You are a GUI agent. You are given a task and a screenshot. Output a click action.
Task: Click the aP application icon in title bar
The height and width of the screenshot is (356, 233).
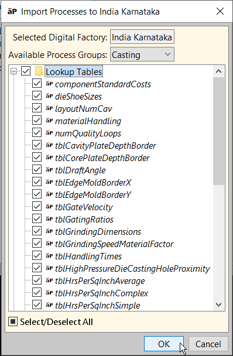12,11
